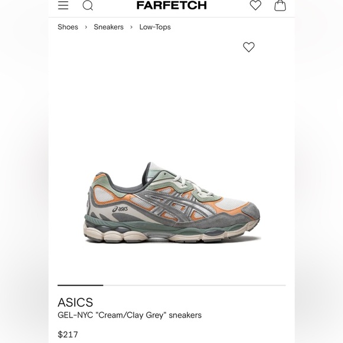Click the chevron after the Shoes breadcrumb
Screen dimensions: 343x343
(86, 27)
